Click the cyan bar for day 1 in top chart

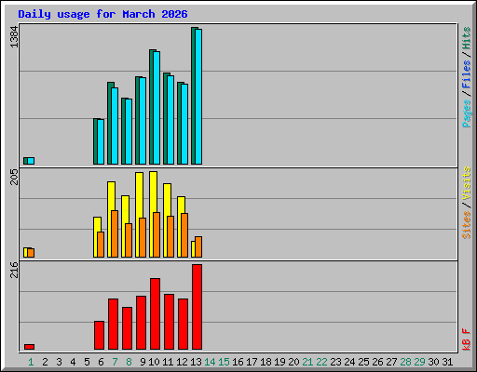pyautogui.click(x=31, y=161)
